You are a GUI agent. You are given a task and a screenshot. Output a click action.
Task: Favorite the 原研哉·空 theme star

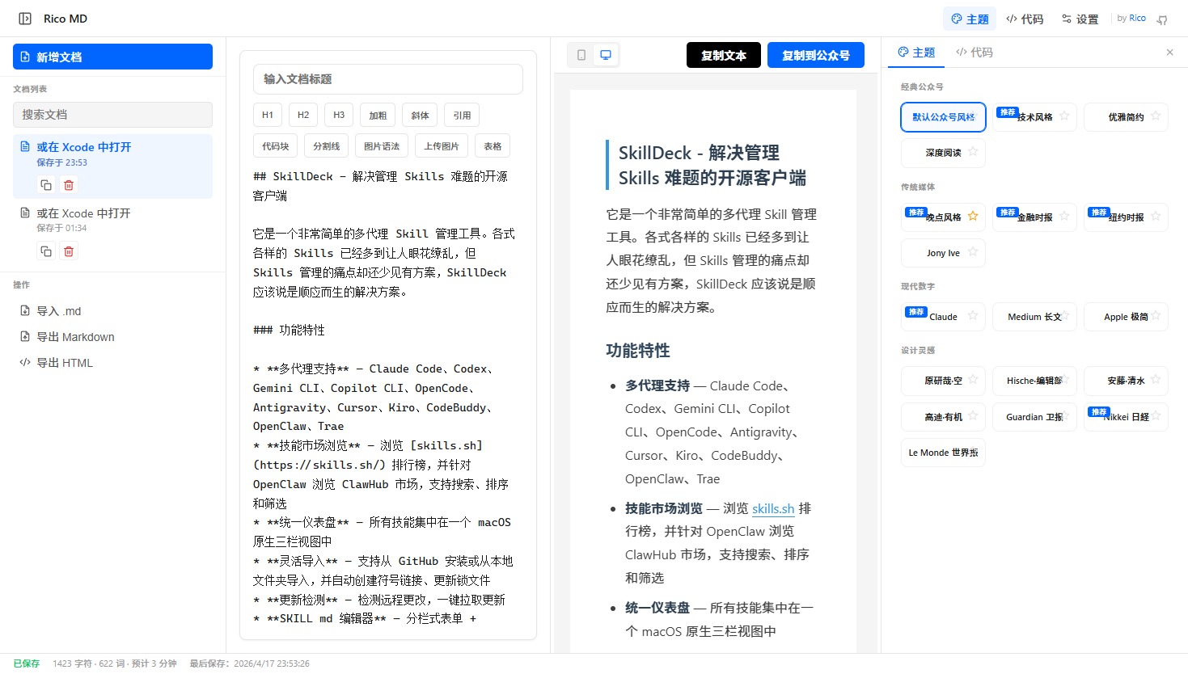pyautogui.click(x=973, y=380)
